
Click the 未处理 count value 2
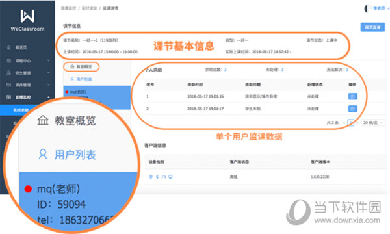point(282,70)
